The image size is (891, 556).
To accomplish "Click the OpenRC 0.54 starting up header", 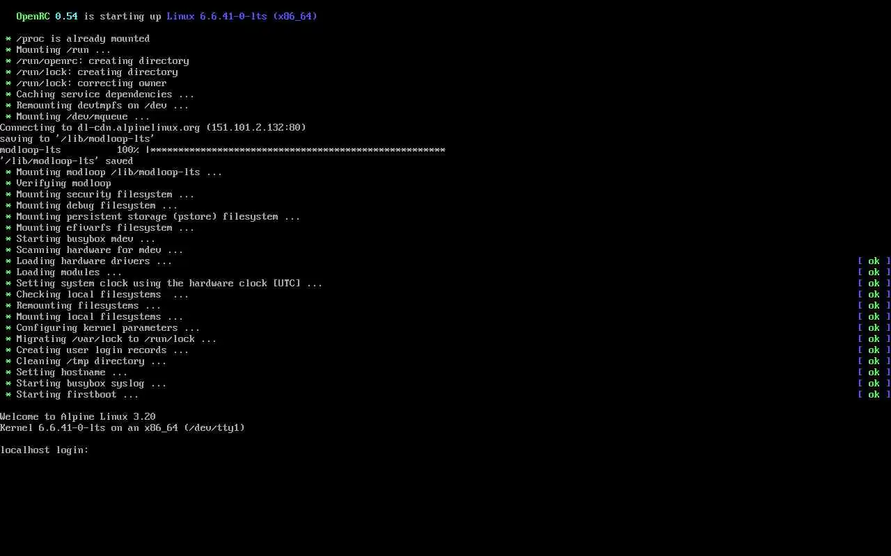I will click(x=167, y=16).
